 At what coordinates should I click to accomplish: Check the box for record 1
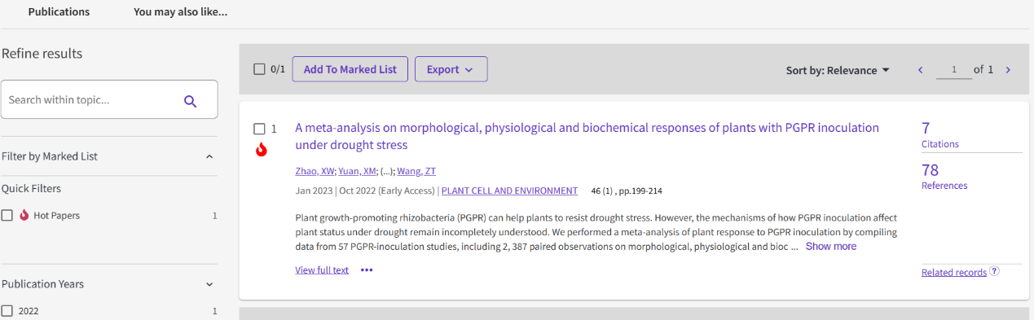coord(259,129)
